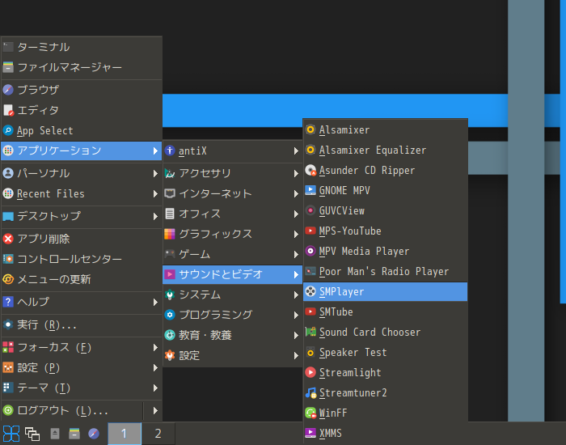Click the Streamtuner2 music note icon
The image size is (566, 445).
coord(310,392)
